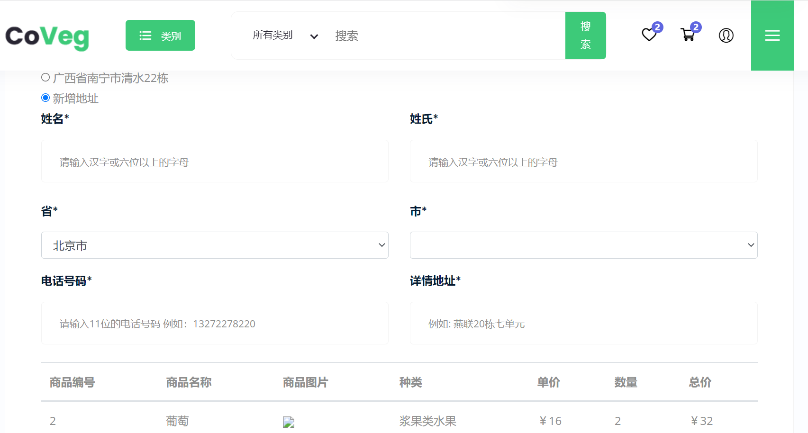This screenshot has height=433, width=808.
Task: Open the 省 province dropdown showing 北京市
Action: (x=215, y=245)
